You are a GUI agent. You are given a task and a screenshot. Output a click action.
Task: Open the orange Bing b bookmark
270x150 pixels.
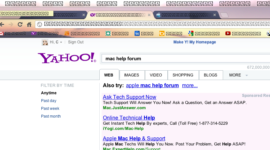click(162, 33)
